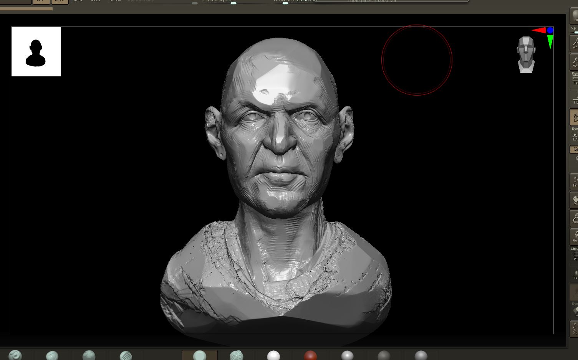
Task: Select the Move canvas hand icon
Action: [574, 200]
